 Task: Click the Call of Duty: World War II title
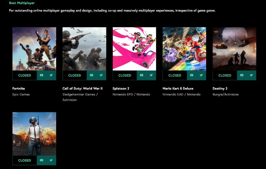82,88
